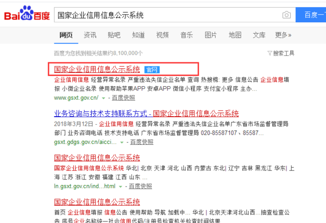Select the 视频 tab

162,35
